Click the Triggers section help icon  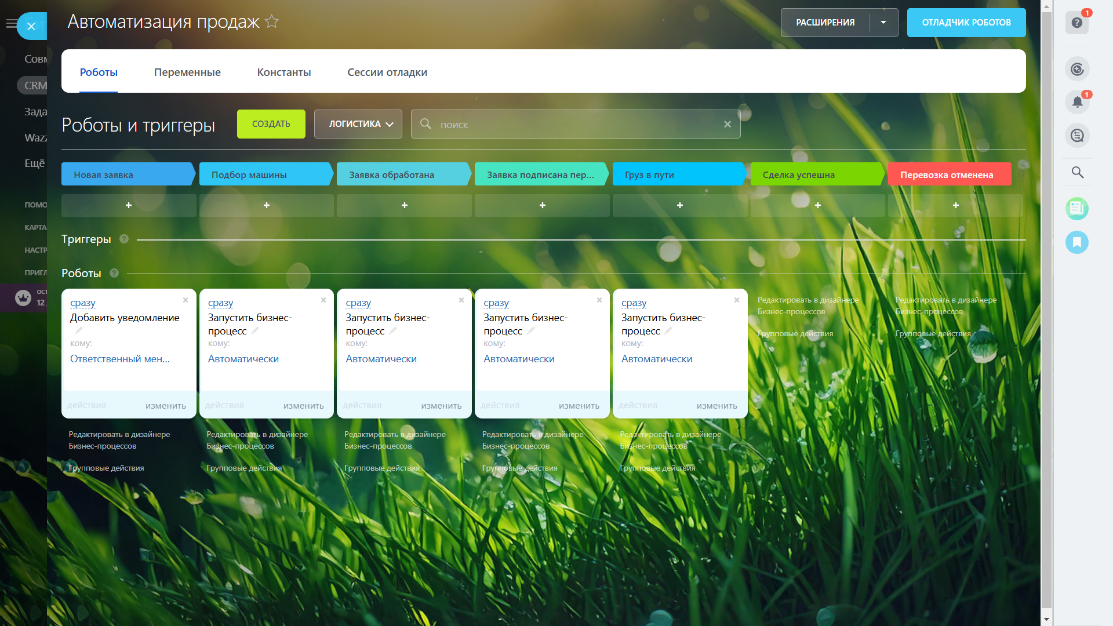pyautogui.click(x=124, y=239)
